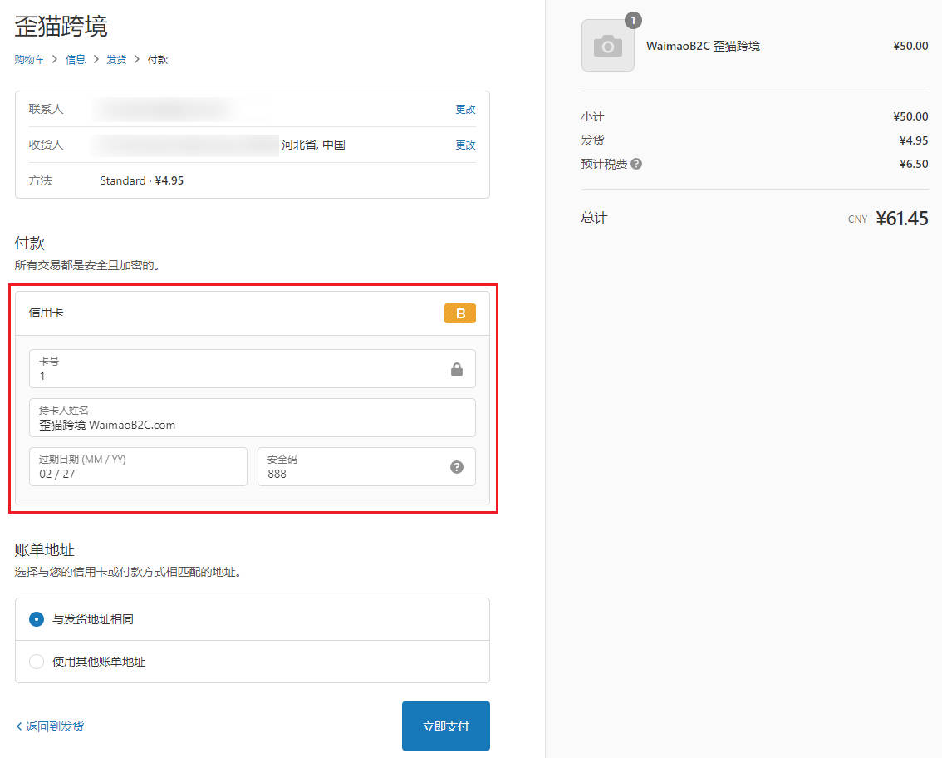
Task: Click the lock icon in the card number field
Action: (x=456, y=369)
